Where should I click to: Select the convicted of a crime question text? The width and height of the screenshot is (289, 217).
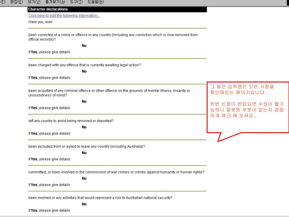point(113,37)
